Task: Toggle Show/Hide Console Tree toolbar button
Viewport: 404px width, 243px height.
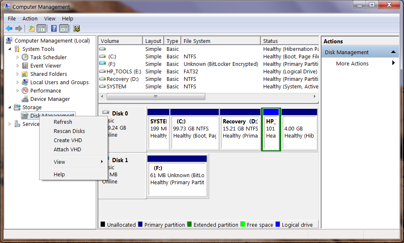Action: tap(41, 28)
